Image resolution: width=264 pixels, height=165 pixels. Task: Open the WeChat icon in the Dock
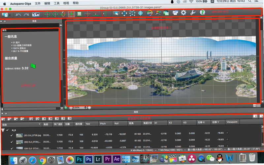tap(210, 159)
